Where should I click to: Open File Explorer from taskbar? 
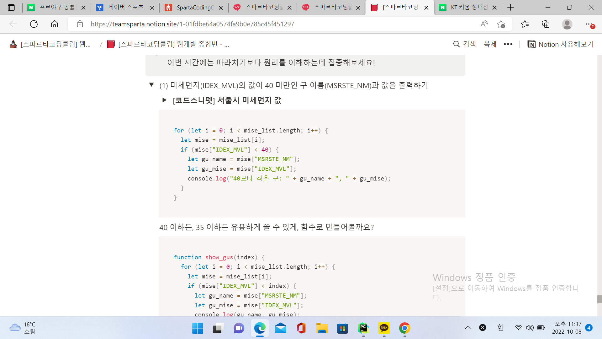pyautogui.click(x=322, y=328)
